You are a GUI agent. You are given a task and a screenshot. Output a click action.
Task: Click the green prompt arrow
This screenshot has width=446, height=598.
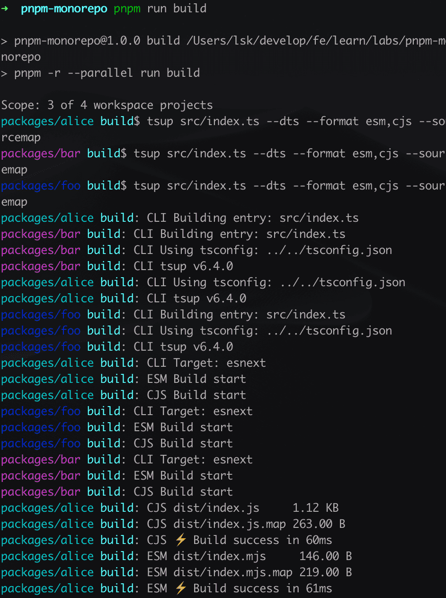click(x=5, y=9)
